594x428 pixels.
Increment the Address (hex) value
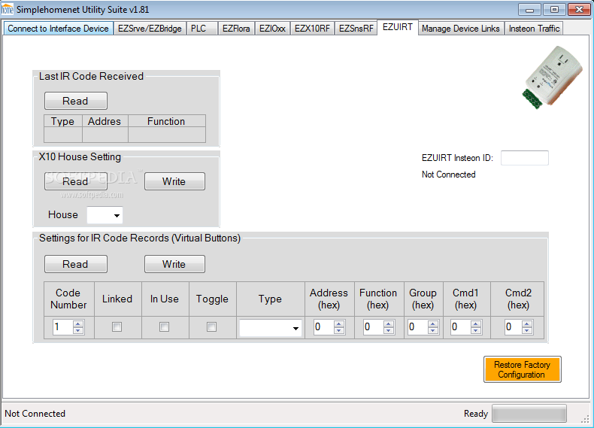click(x=339, y=323)
